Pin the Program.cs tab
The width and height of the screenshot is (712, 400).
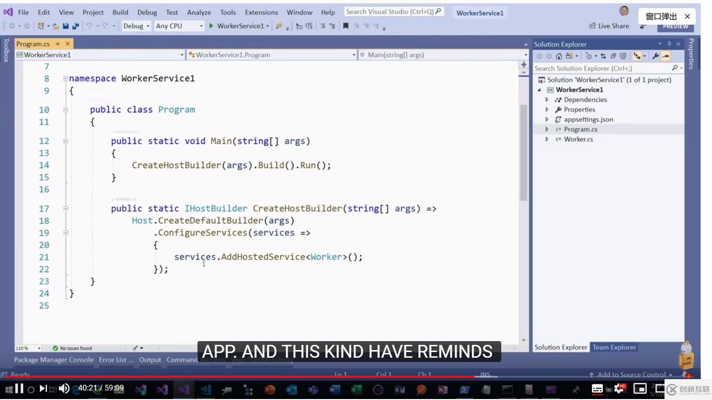58,44
